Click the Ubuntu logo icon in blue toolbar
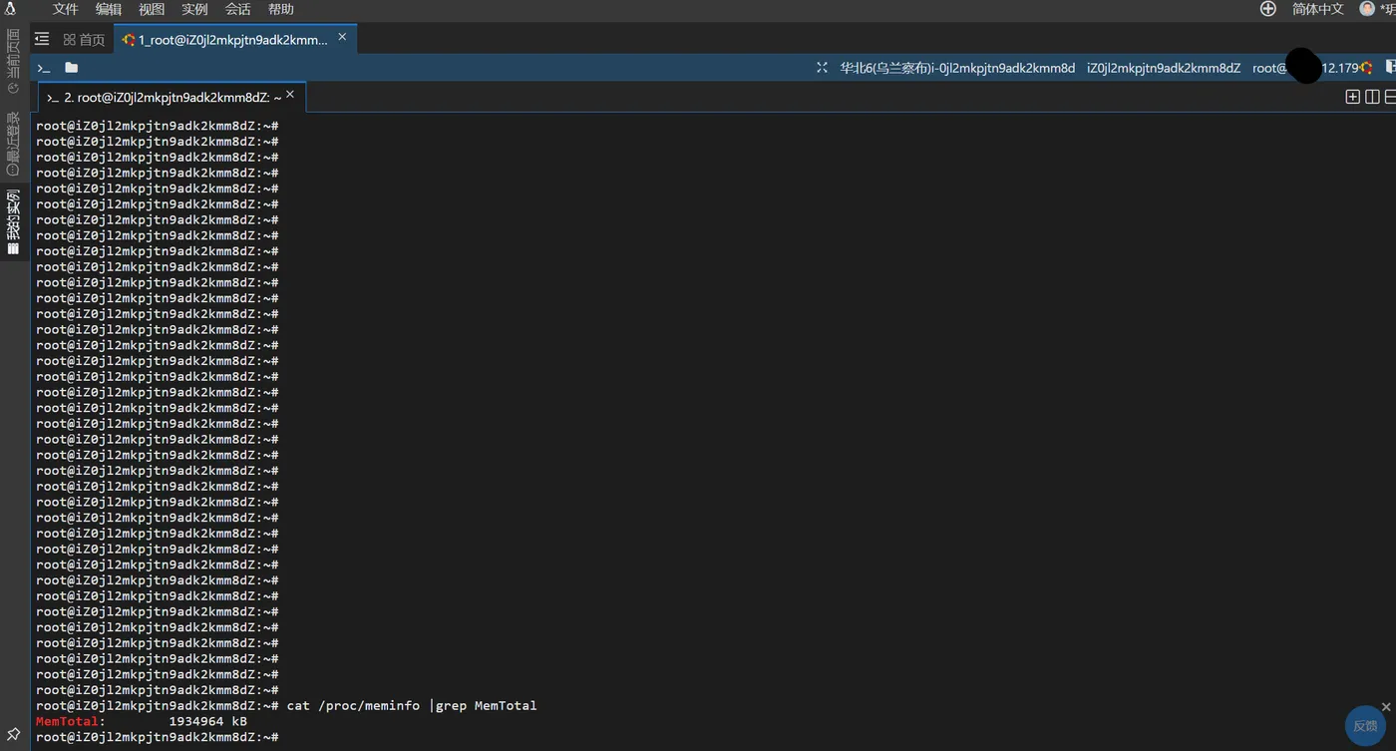 click(1366, 68)
